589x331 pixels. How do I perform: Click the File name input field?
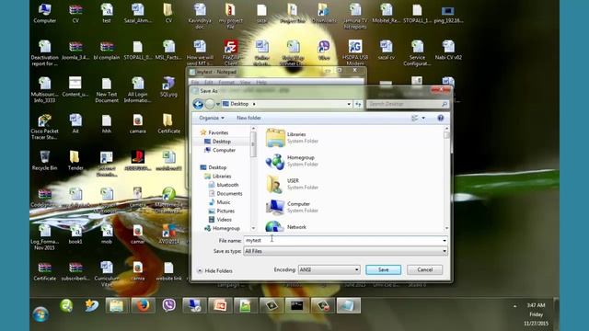[x=342, y=240]
